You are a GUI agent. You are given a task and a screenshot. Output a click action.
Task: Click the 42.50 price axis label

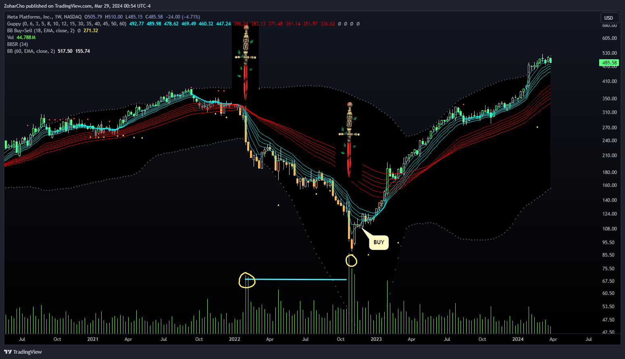tap(608, 332)
